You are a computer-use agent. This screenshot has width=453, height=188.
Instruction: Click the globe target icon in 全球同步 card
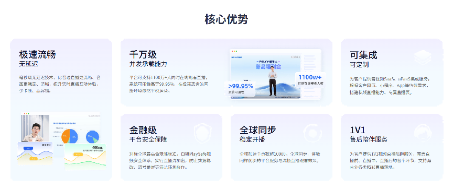point(312,134)
